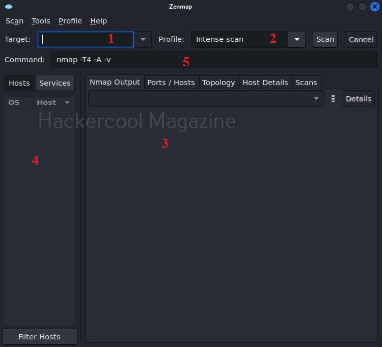Image resolution: width=382 pixels, height=347 pixels.
Task: Open the Ports / Hosts tab
Action: click(171, 83)
